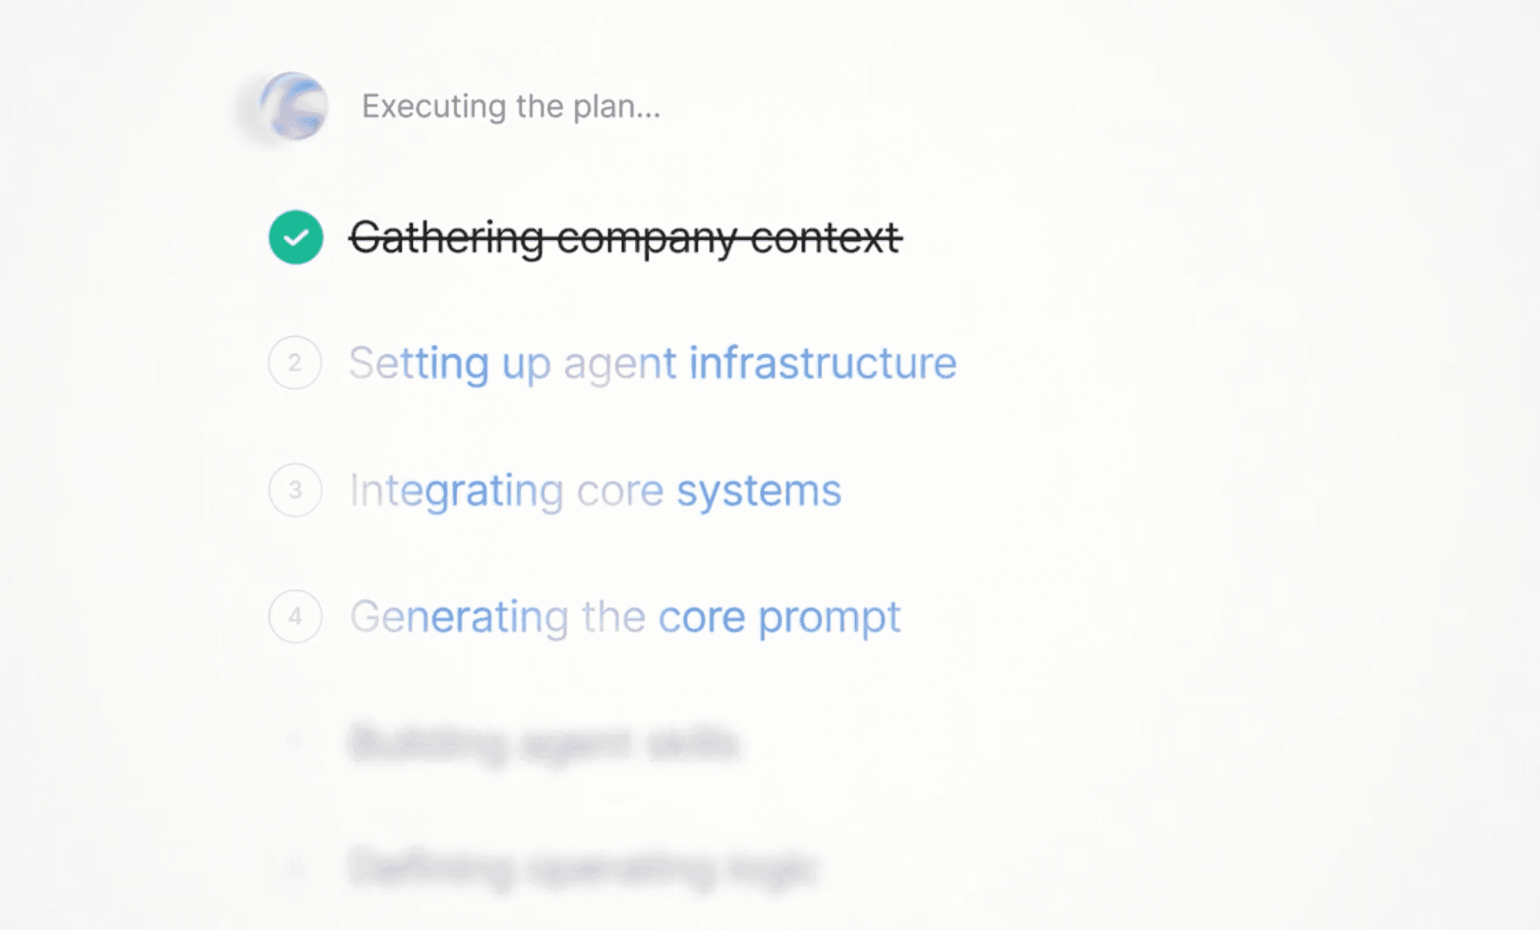This screenshot has width=1540, height=930.
Task: Click the word "infrastructure" in step 2
Action: coord(823,362)
